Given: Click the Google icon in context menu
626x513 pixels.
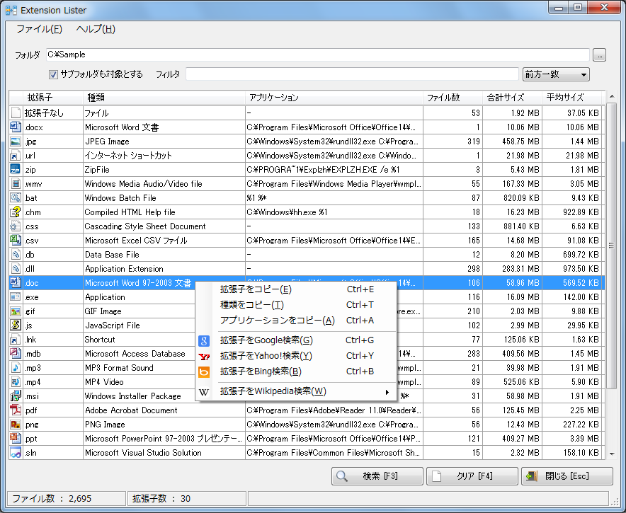Looking at the screenshot, I should (204, 340).
